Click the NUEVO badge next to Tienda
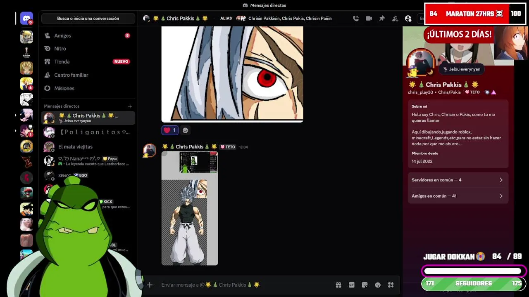529x297 pixels. pyautogui.click(x=121, y=61)
